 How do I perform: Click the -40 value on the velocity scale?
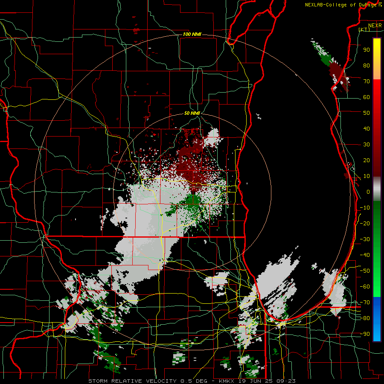[x=365, y=255]
